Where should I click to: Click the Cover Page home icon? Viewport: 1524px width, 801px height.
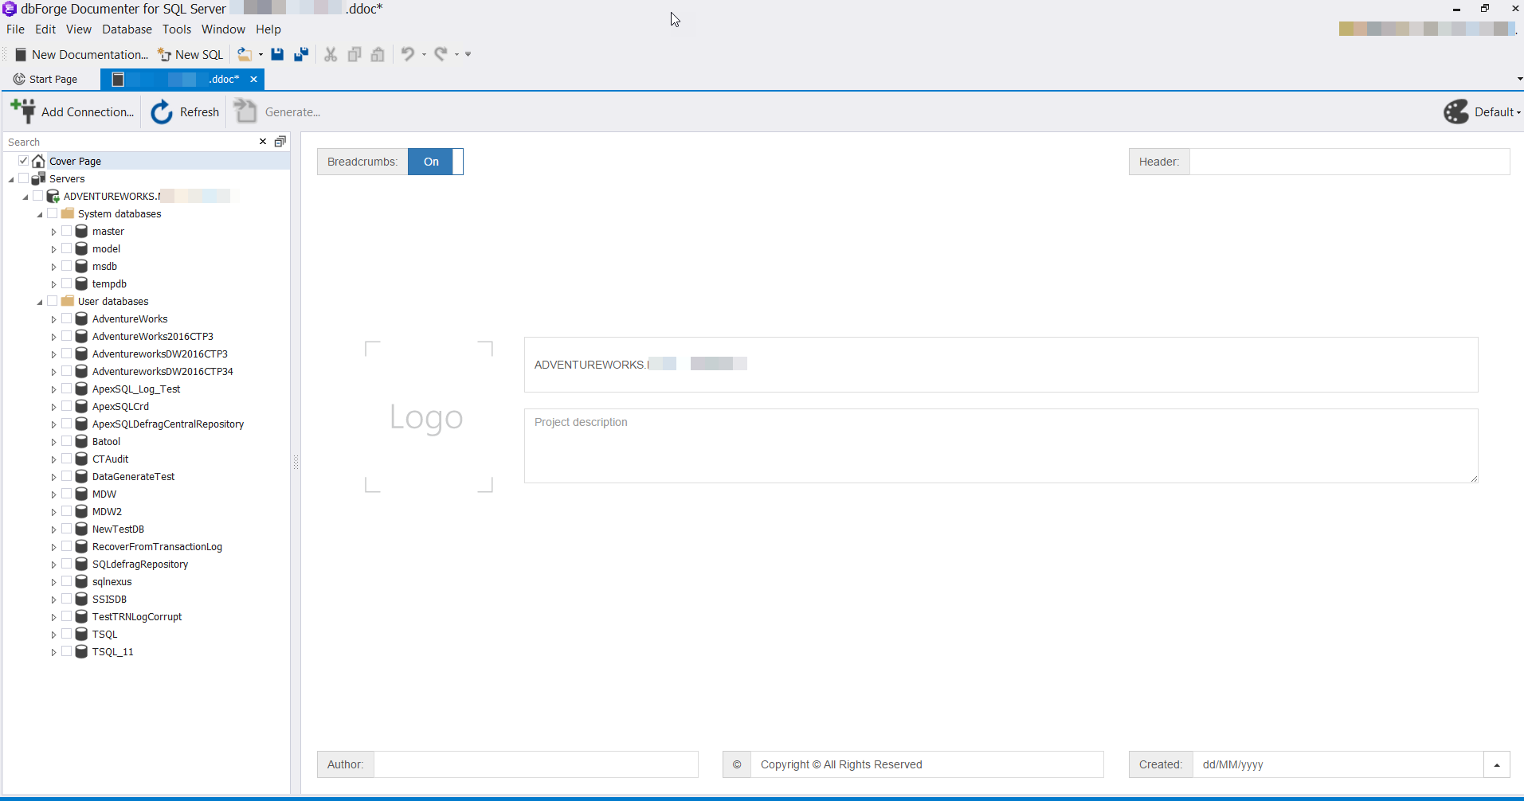click(38, 161)
